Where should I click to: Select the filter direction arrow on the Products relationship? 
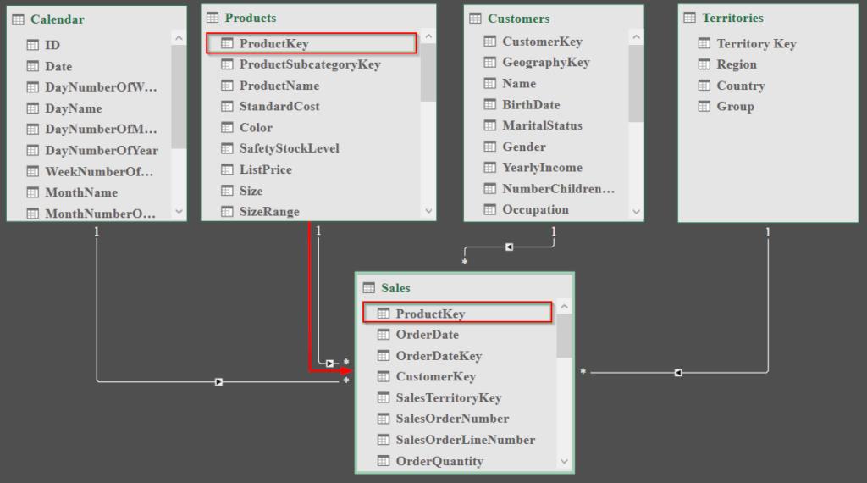(330, 364)
